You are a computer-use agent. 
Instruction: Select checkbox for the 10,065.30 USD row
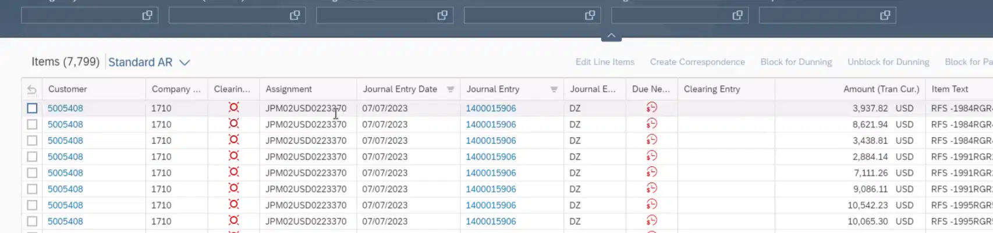tap(32, 221)
